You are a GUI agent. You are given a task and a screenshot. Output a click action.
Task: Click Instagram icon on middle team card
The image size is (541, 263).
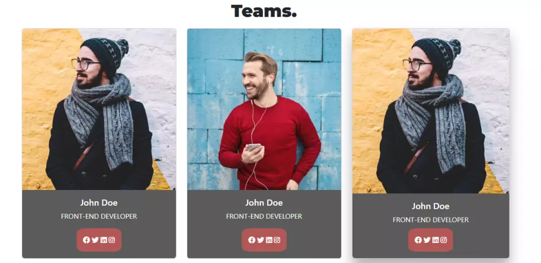[x=276, y=240]
